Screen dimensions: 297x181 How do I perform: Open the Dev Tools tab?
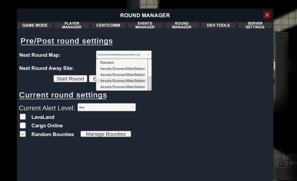coord(218,25)
